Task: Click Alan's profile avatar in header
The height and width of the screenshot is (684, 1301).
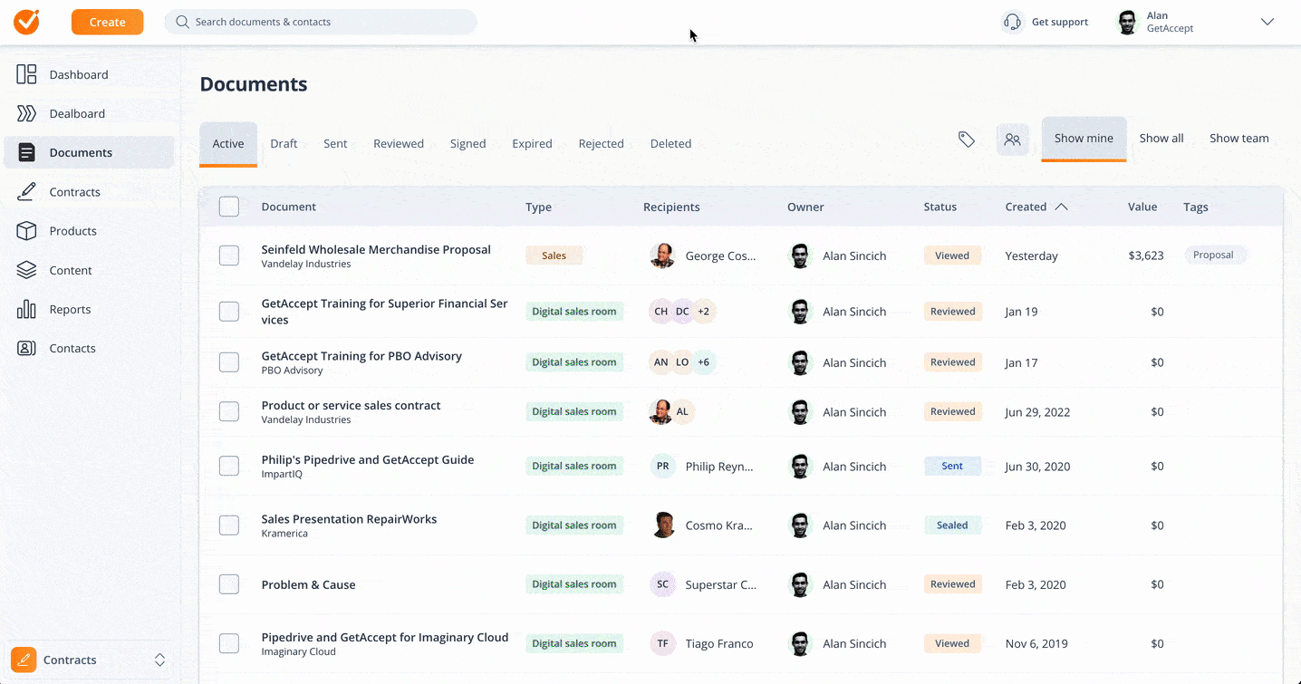Action: pos(1127,22)
